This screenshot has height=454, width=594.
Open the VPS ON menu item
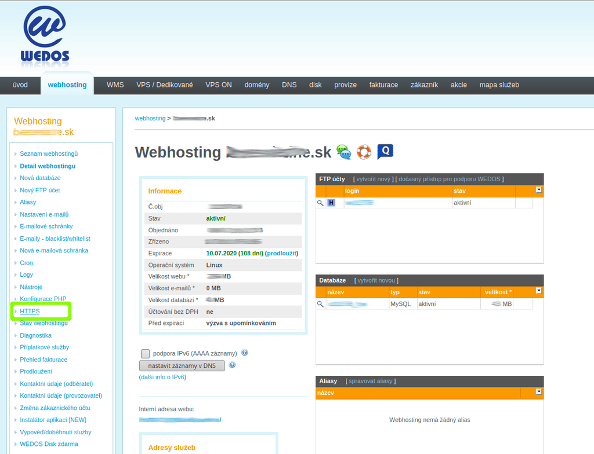219,85
